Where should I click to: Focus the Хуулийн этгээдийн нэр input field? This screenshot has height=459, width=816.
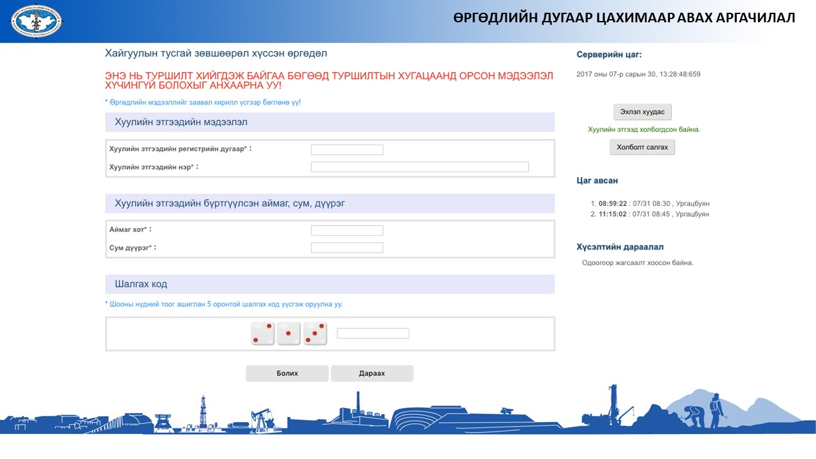pos(419,167)
